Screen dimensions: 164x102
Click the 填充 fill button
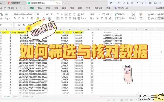tap(152, 14)
